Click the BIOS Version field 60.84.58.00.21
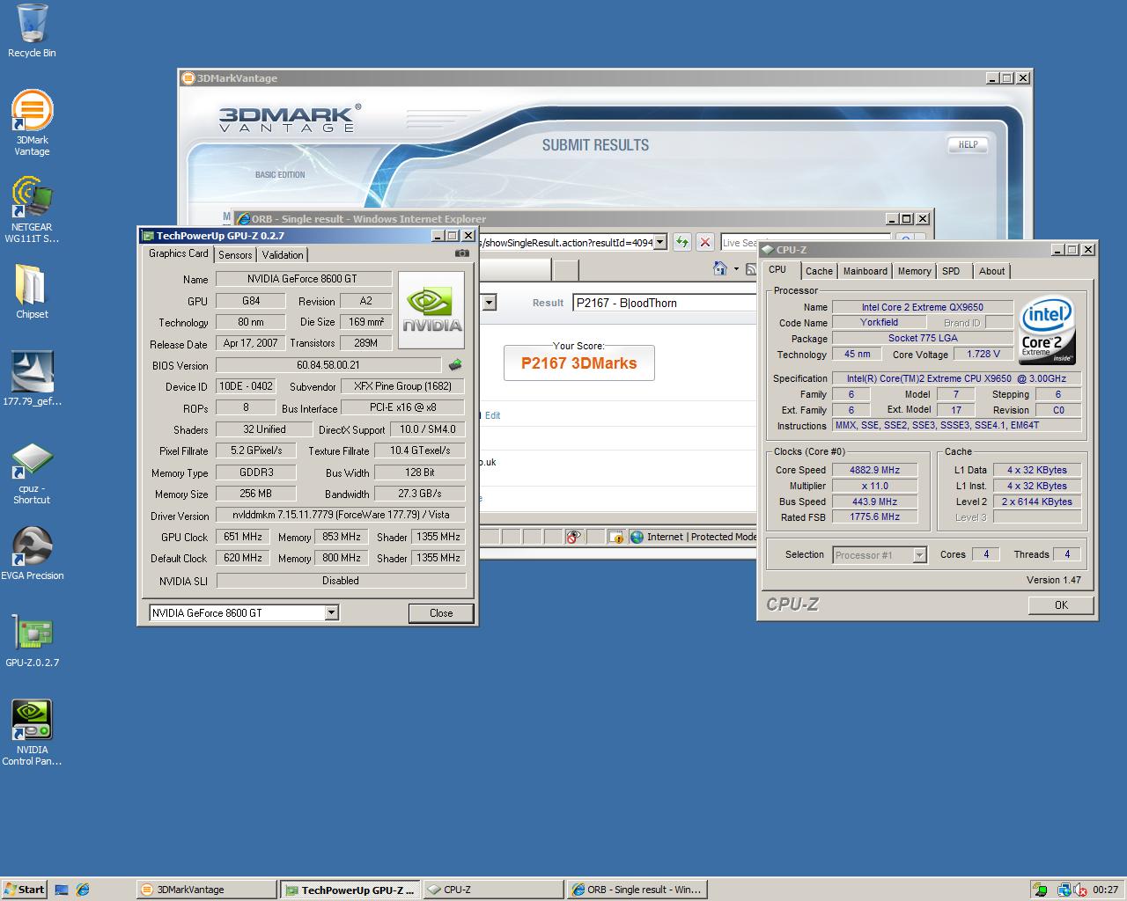 click(x=328, y=364)
